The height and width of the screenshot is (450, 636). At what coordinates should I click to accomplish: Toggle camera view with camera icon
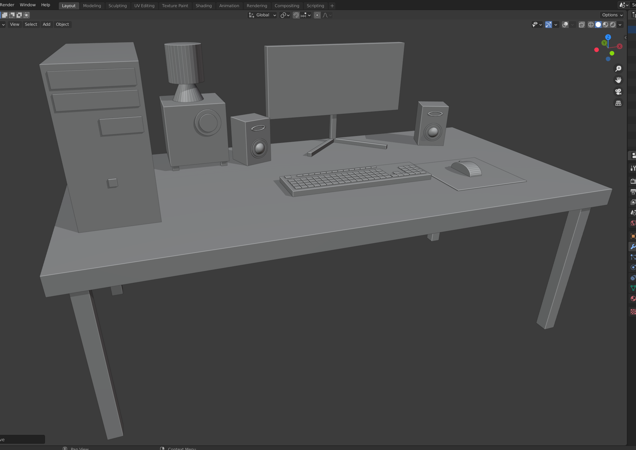(618, 92)
